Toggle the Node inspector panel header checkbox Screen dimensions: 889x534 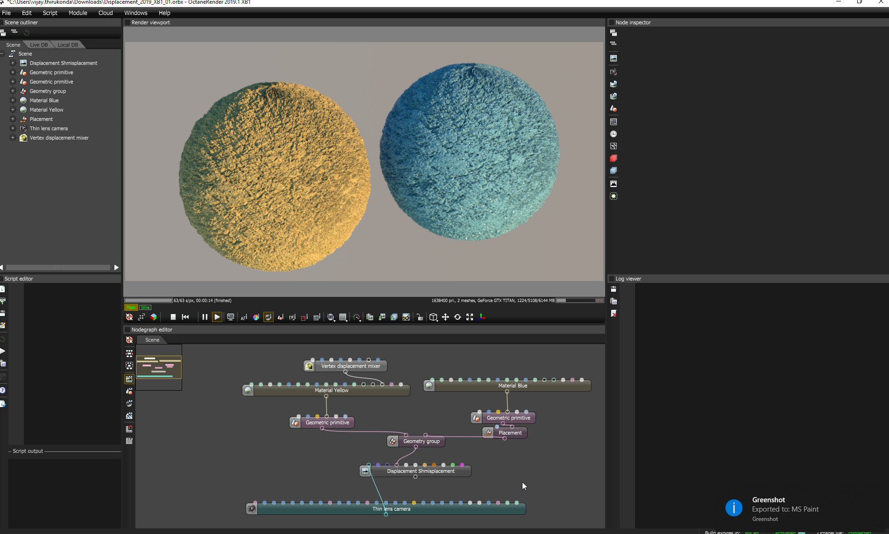611,22
